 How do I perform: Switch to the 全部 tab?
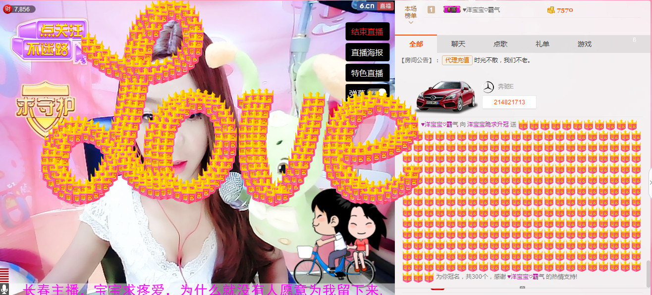(x=416, y=44)
